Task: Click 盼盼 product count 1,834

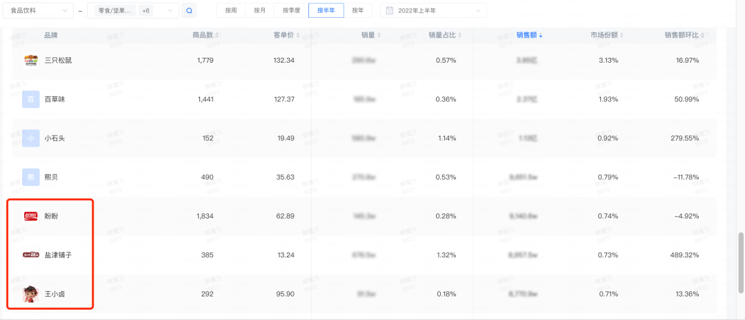Action: click(205, 216)
